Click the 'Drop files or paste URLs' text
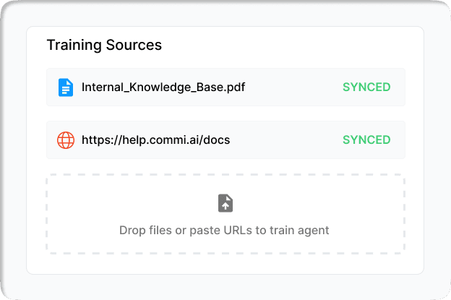This screenshot has height=300, width=451. tap(224, 231)
